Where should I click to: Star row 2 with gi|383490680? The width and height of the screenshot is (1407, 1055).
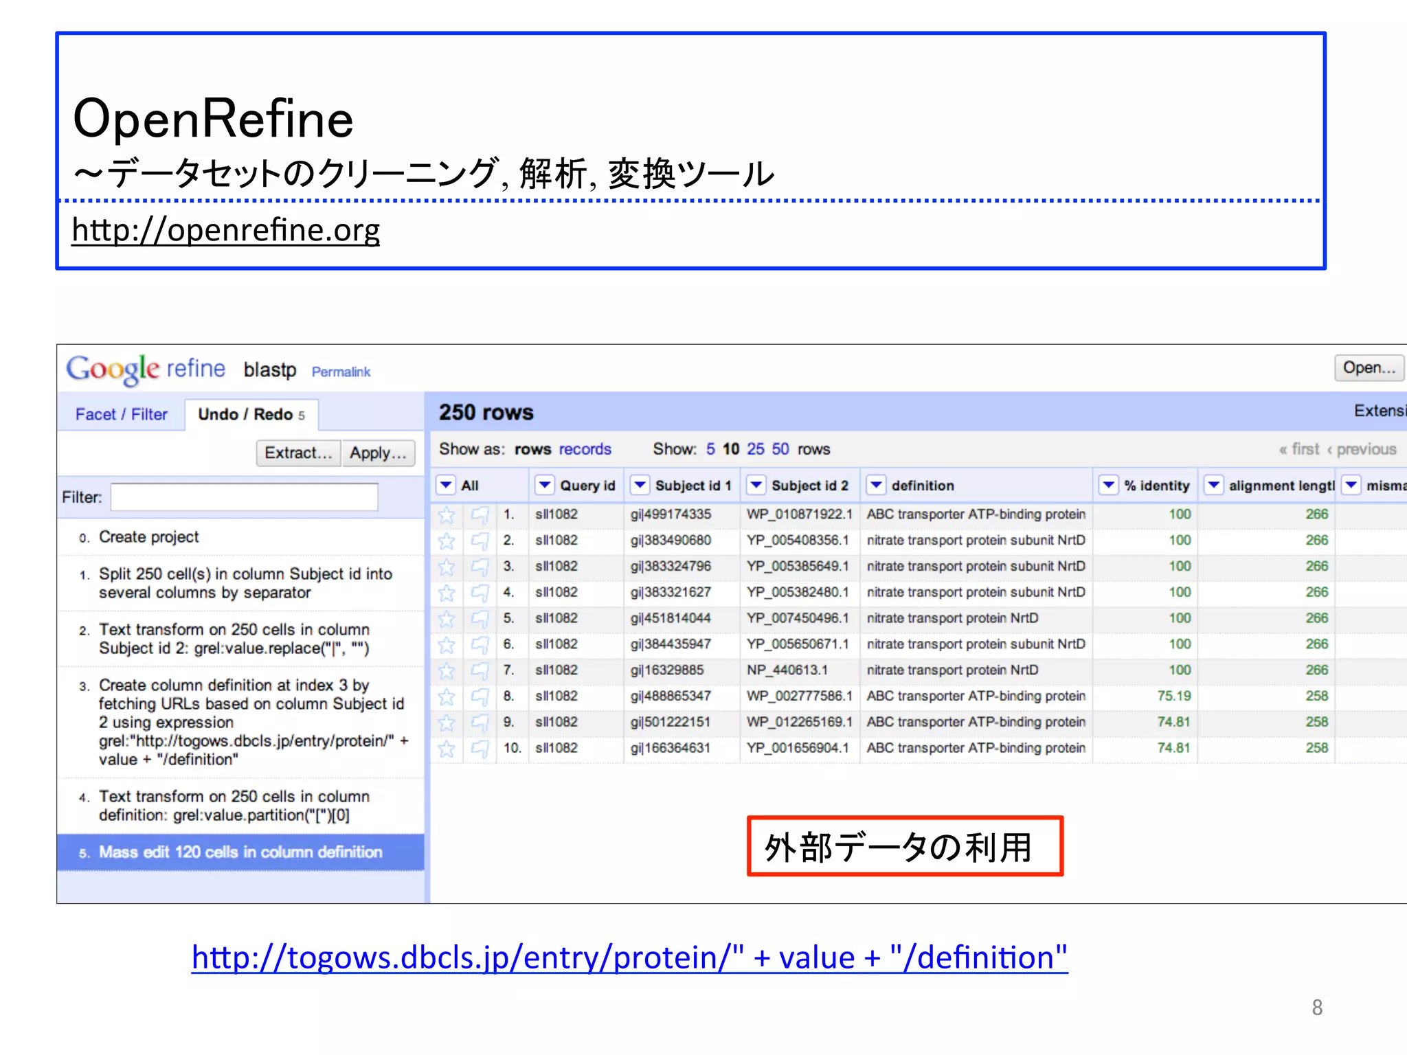[447, 541]
